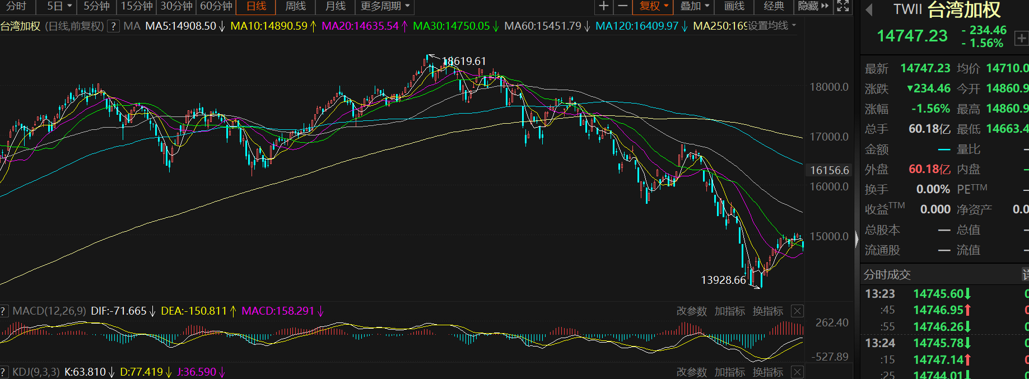Click the 16156.6 price axis marker
The height and width of the screenshot is (379, 1029).
coord(830,170)
